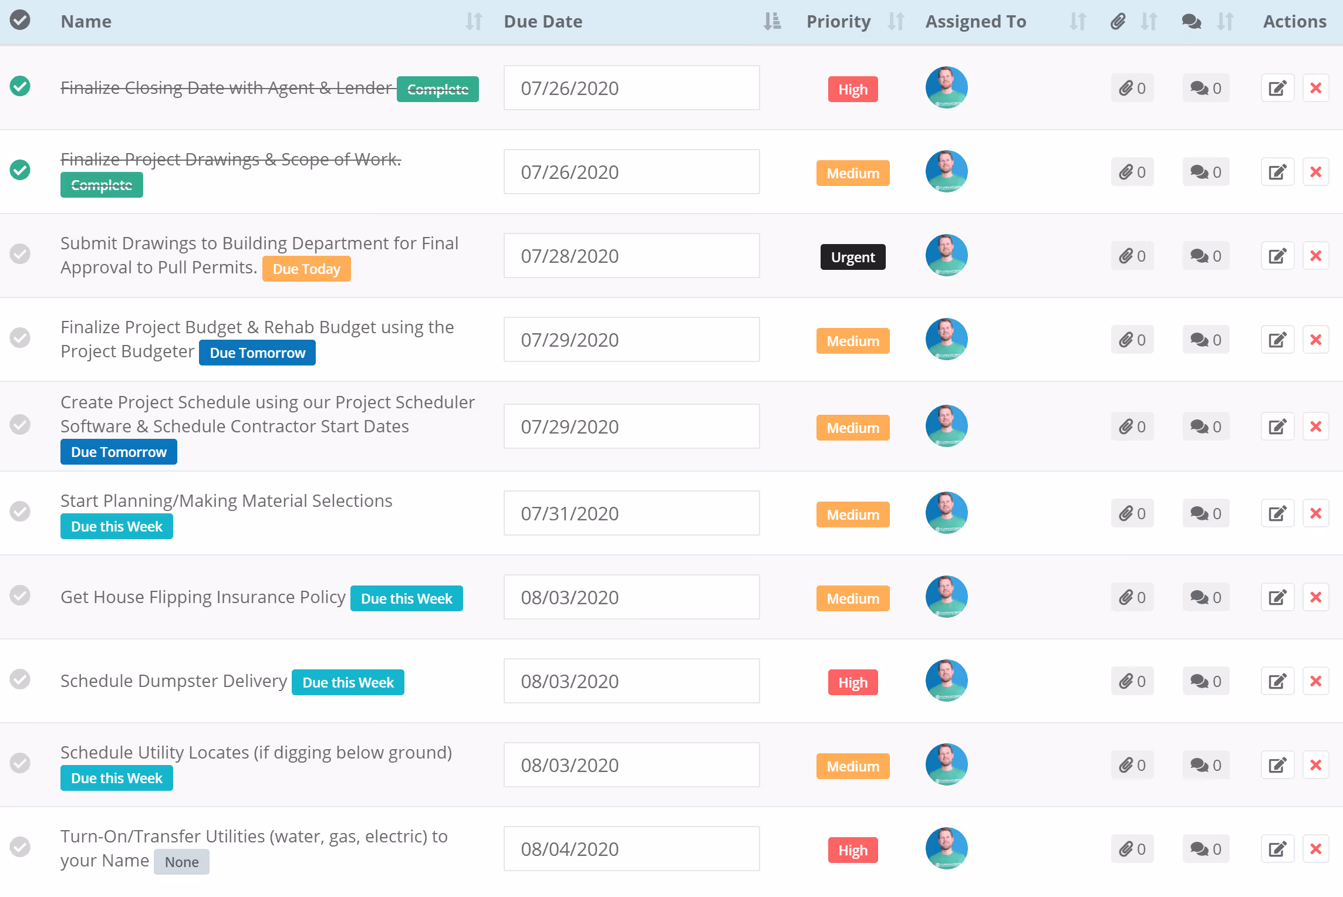Image resolution: width=1343 pixels, height=897 pixels.
Task: Delete the Submit Drawings to Building Department task
Action: (1316, 256)
